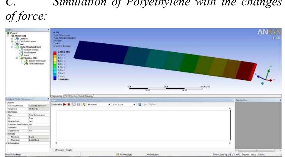Screen dimensions: 285x157
Task: Expand the Coordinate Systems tree node
Action: pos(12,41)
